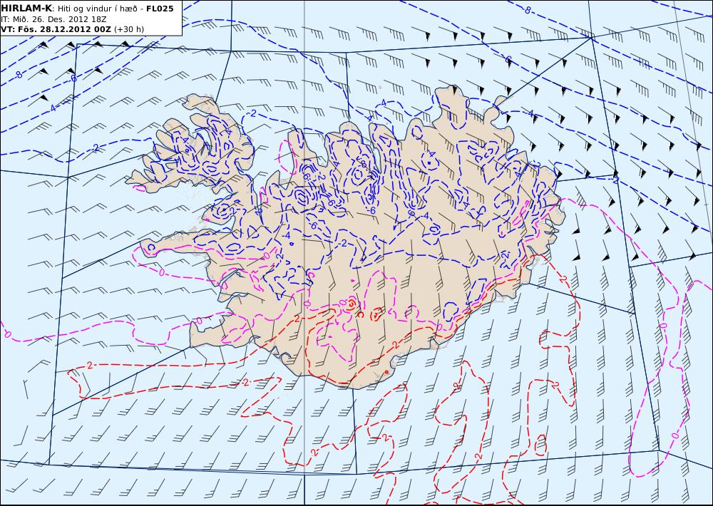
Task: Select the FL025 flight level label
Action: pos(160,9)
